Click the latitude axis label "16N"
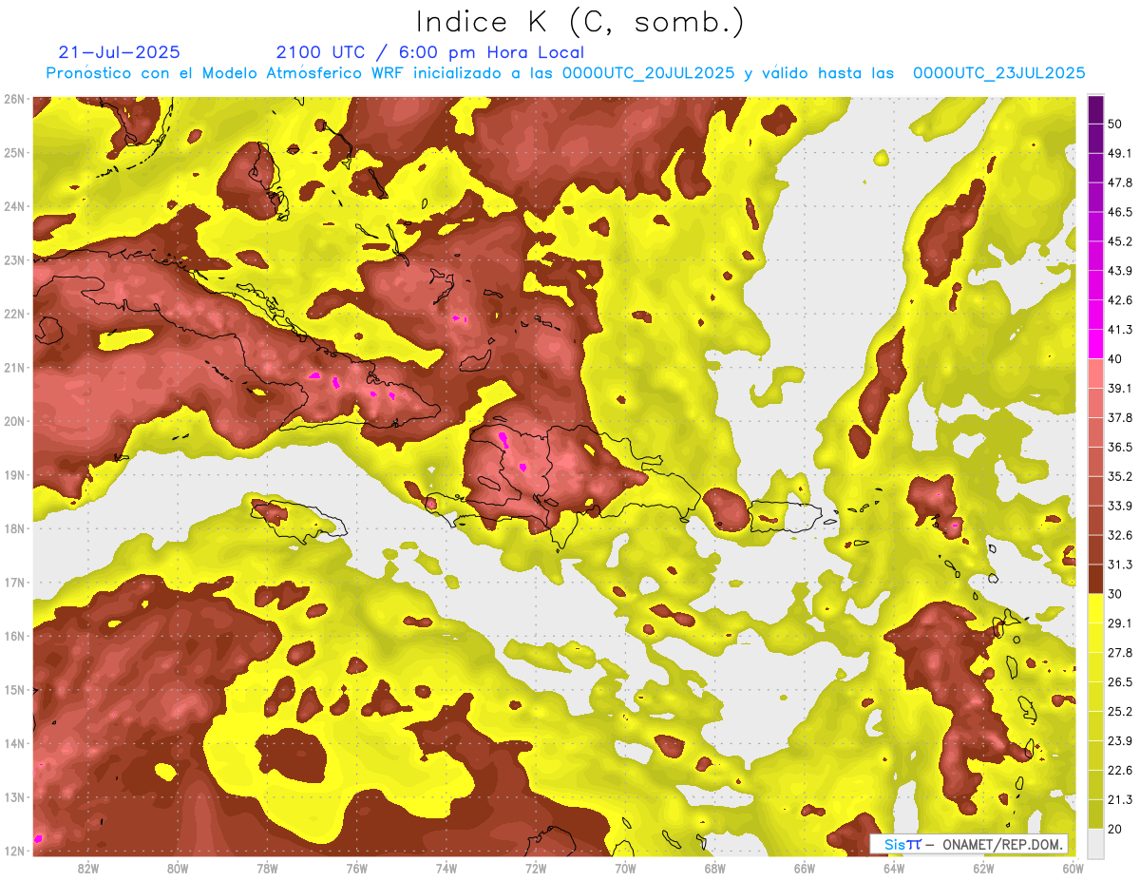Image resolution: width=1140 pixels, height=881 pixels. (14, 636)
